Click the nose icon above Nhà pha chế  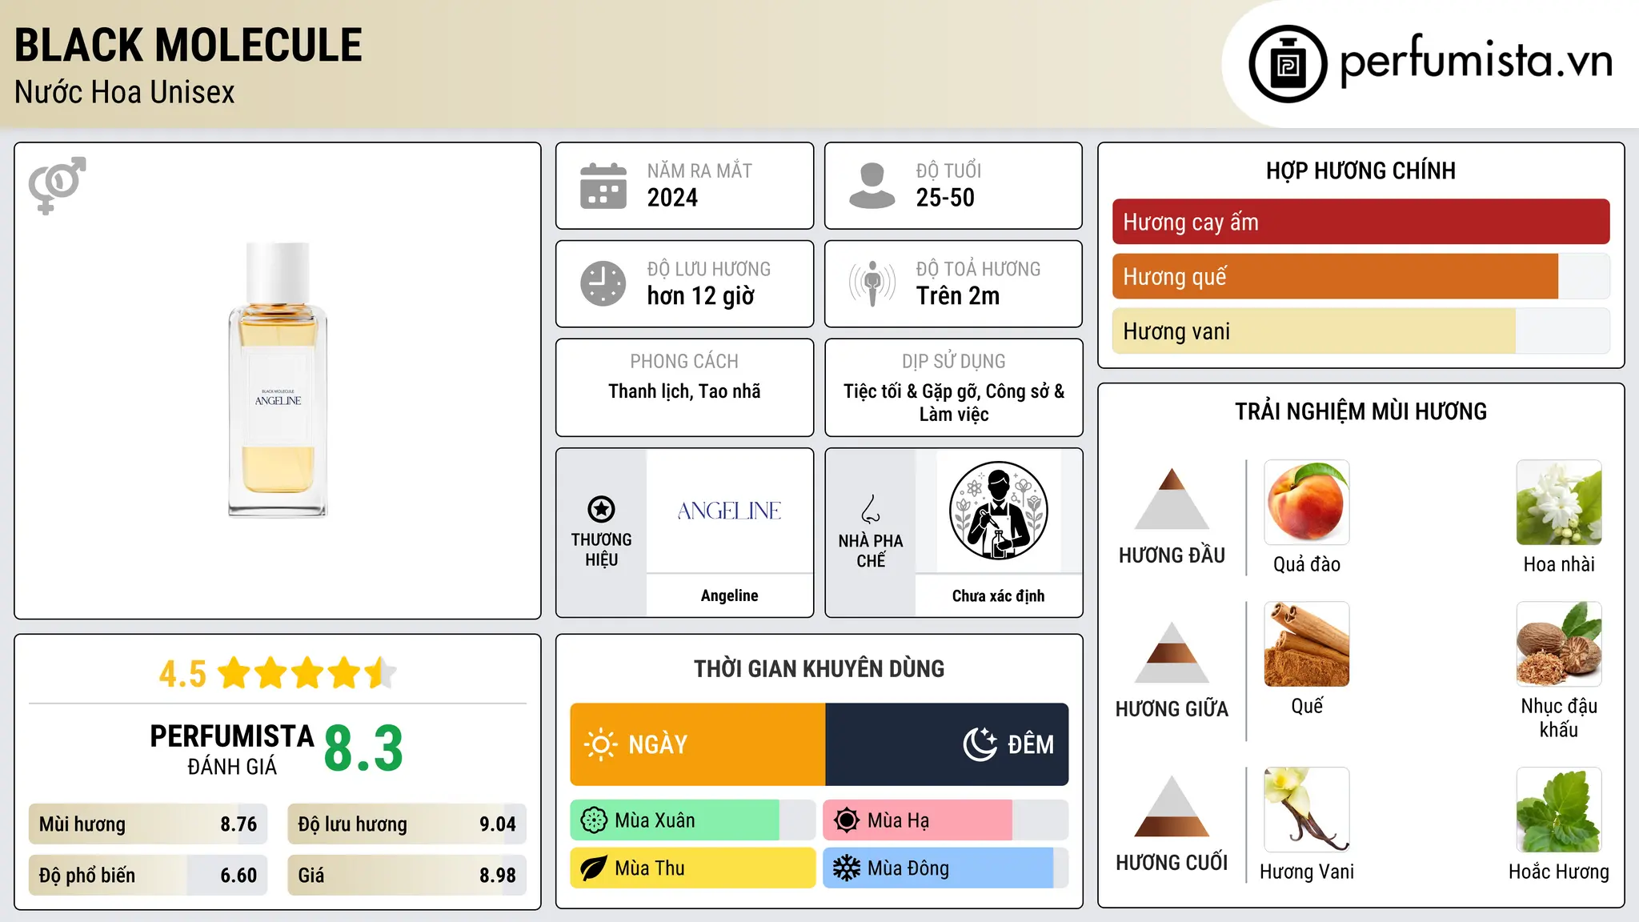tap(871, 509)
